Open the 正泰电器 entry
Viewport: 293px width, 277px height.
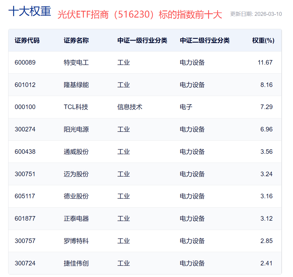click(x=76, y=219)
